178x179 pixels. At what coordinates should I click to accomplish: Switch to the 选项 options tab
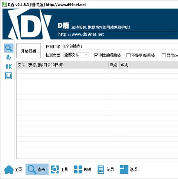point(129,169)
